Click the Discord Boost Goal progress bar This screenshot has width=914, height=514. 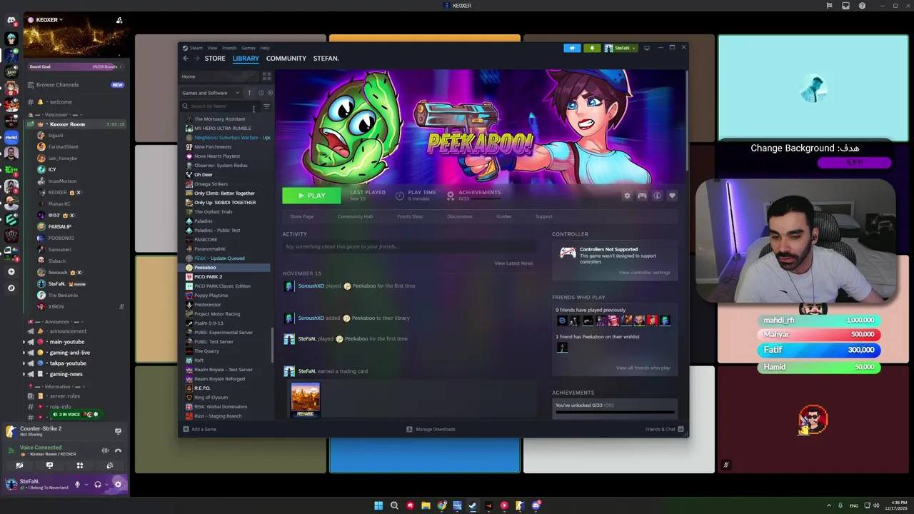tap(76, 66)
